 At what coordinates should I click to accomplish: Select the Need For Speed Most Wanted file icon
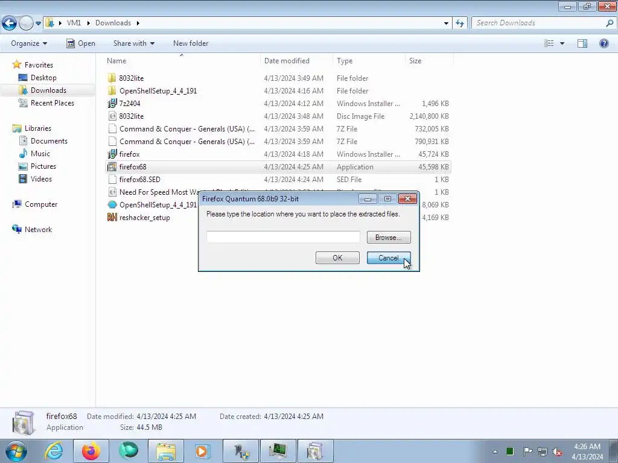[112, 192]
